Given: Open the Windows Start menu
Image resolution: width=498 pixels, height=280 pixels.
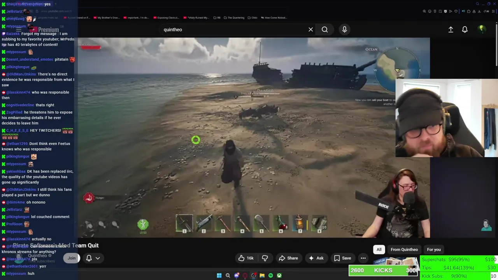Looking at the screenshot, I should pos(219,275).
